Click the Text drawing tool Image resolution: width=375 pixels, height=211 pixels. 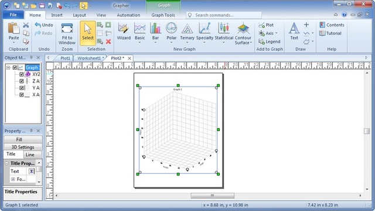click(294, 32)
